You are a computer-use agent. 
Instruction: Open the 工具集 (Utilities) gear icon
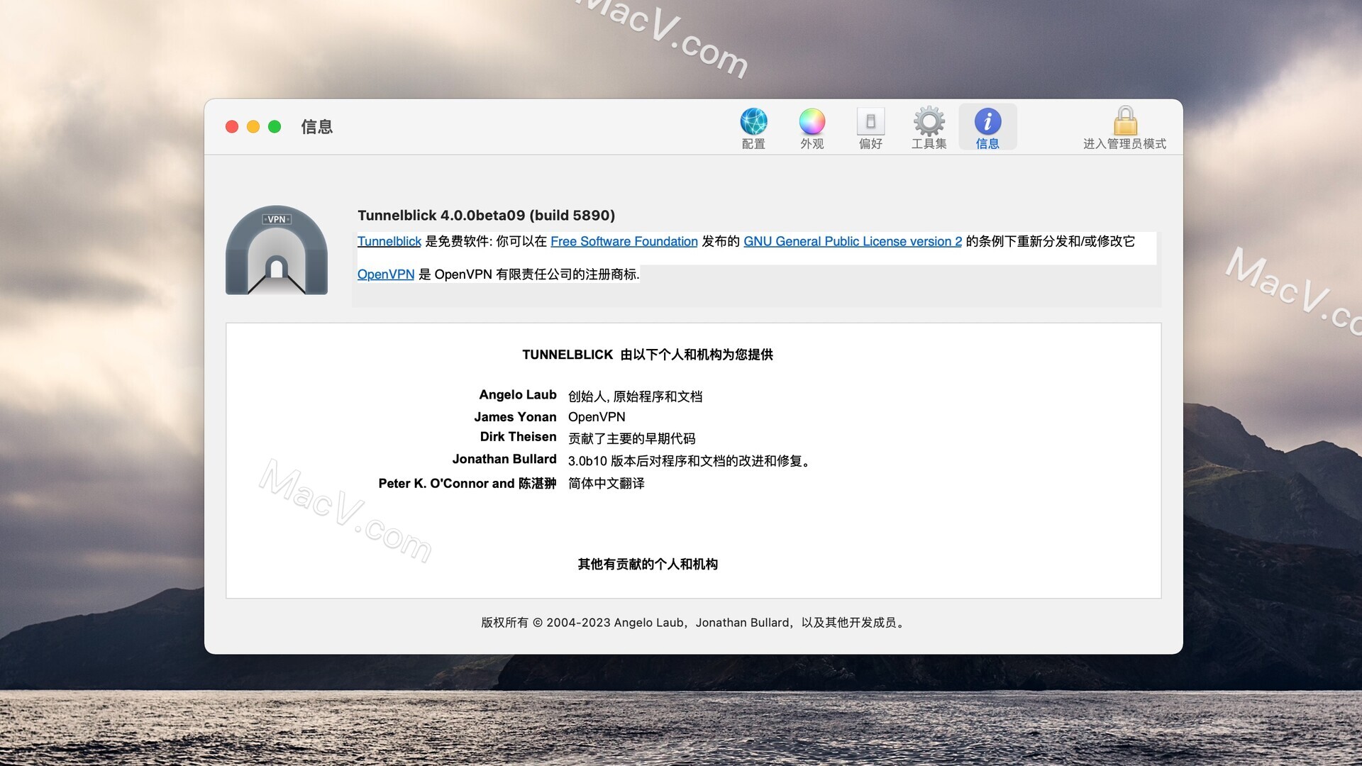(929, 128)
